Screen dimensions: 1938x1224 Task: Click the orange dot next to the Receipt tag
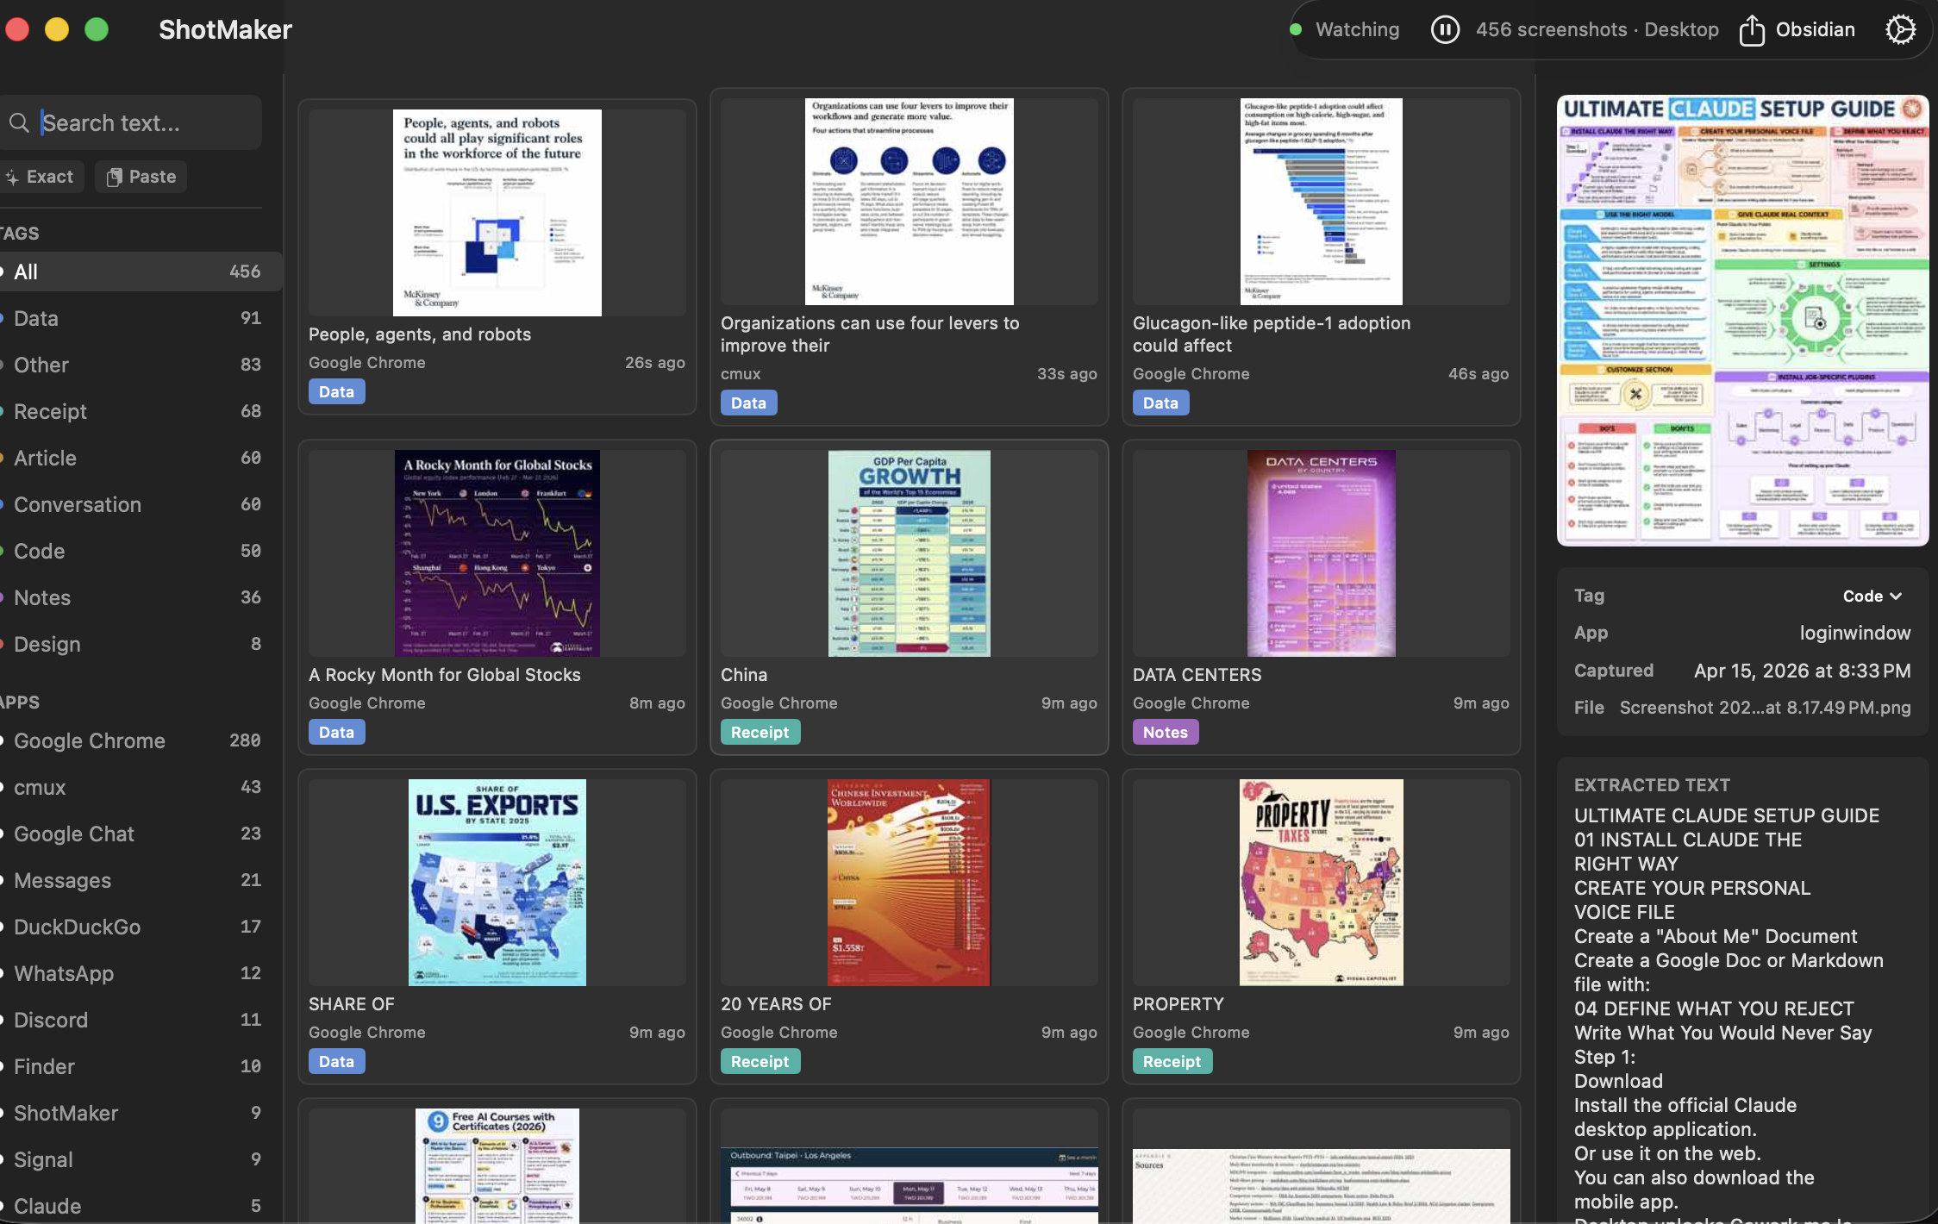click(x=4, y=411)
